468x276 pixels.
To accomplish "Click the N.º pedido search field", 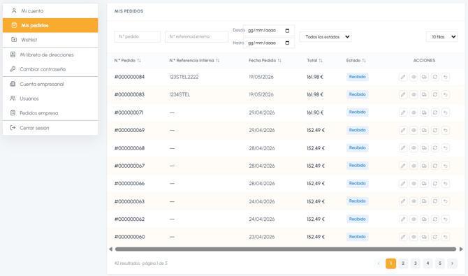I will point(138,37).
